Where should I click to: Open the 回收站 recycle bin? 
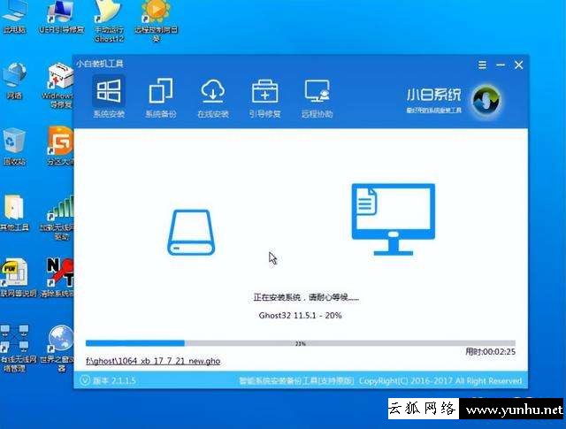14,146
